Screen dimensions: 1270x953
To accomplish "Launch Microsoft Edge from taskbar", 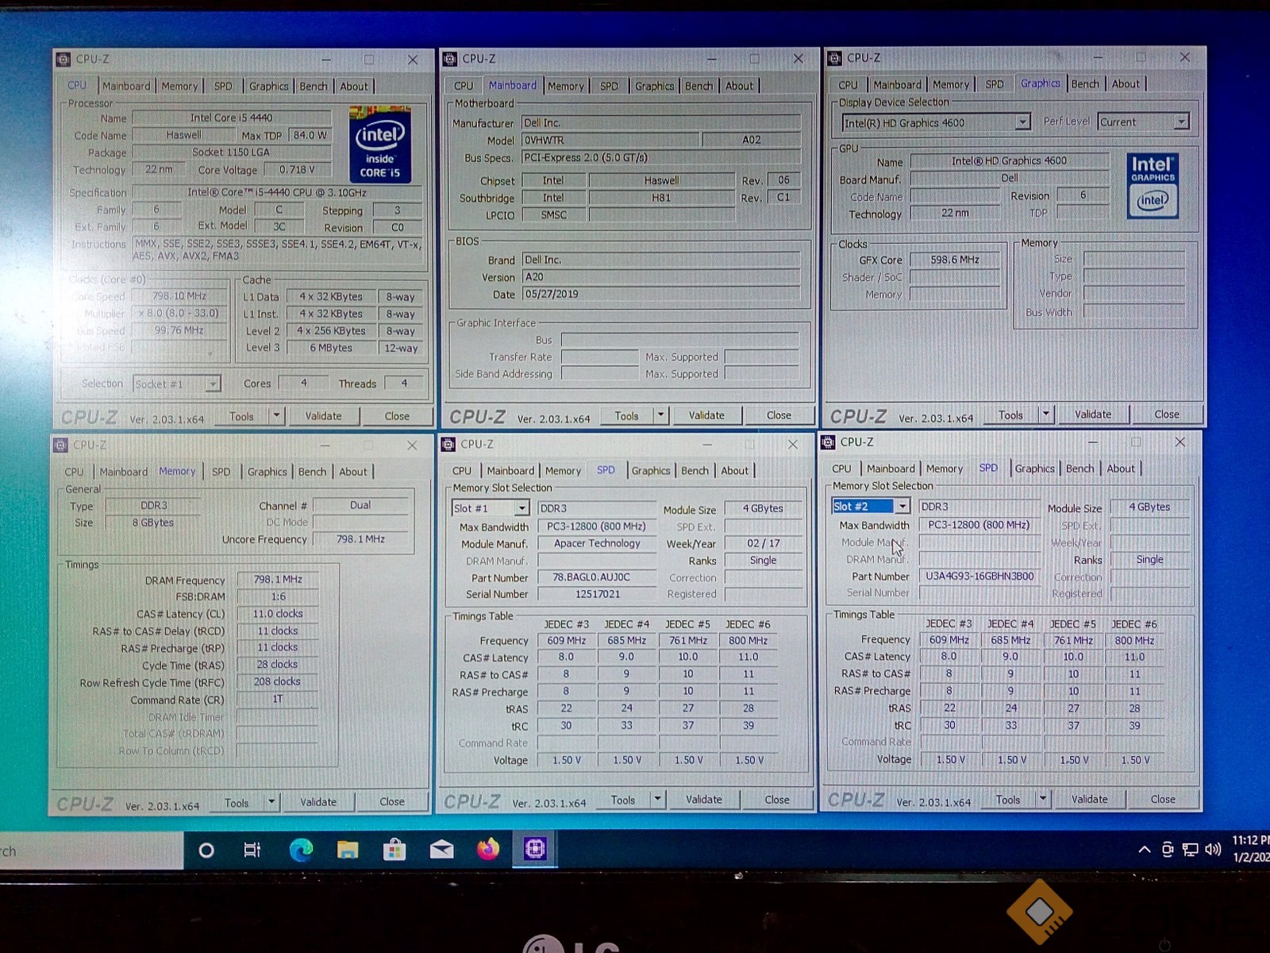I will (300, 851).
